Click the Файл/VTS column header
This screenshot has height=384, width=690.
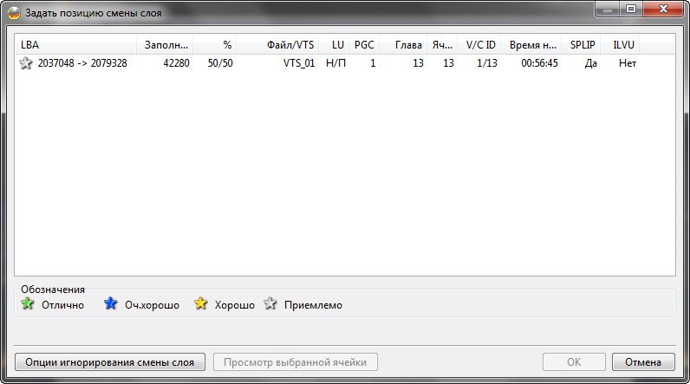[x=277, y=45]
